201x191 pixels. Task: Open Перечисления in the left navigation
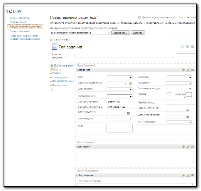point(18,22)
